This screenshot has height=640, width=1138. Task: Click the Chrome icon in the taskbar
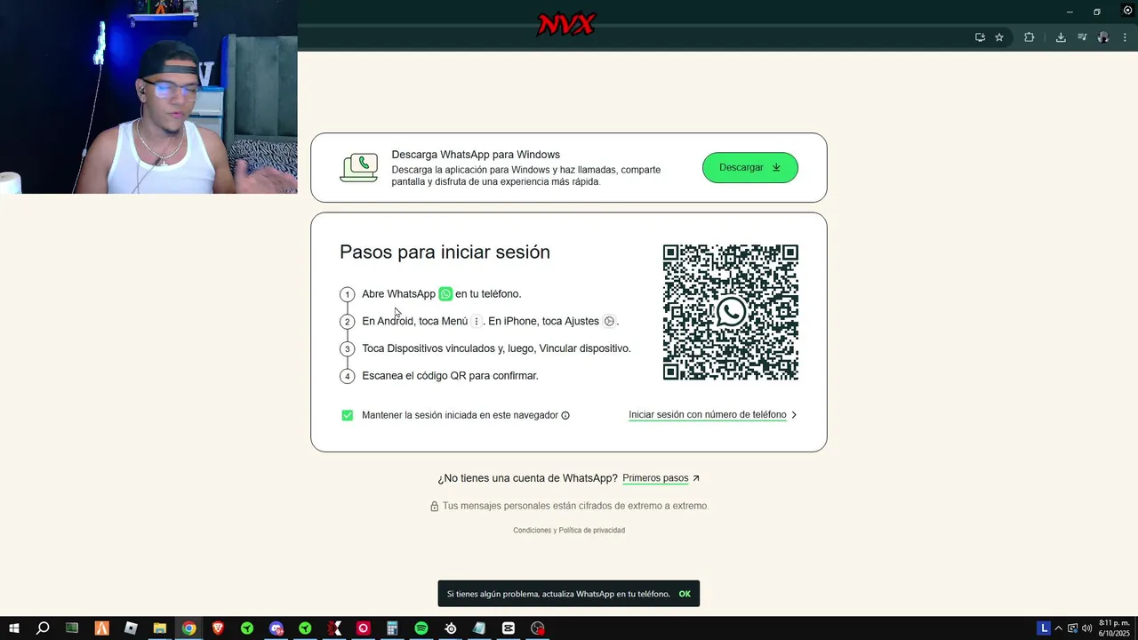189,628
